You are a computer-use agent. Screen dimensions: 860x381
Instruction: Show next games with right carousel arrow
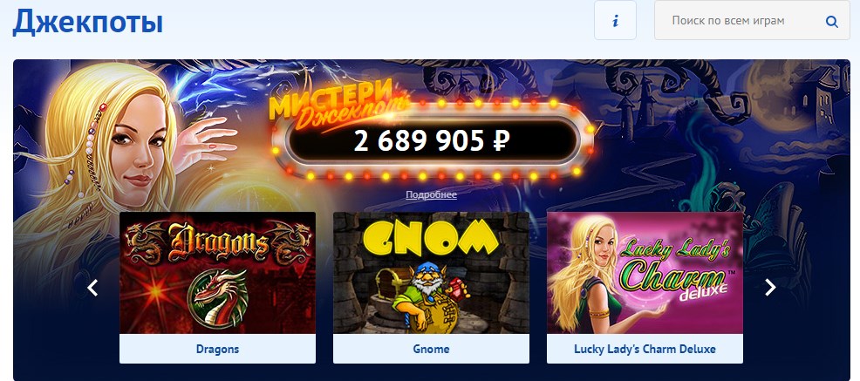771,287
